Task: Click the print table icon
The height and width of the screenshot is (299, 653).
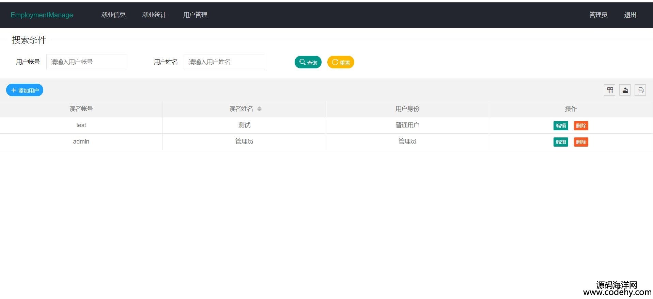Action: click(x=640, y=90)
